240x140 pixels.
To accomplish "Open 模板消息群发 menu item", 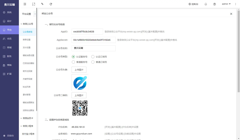I will [28, 103].
